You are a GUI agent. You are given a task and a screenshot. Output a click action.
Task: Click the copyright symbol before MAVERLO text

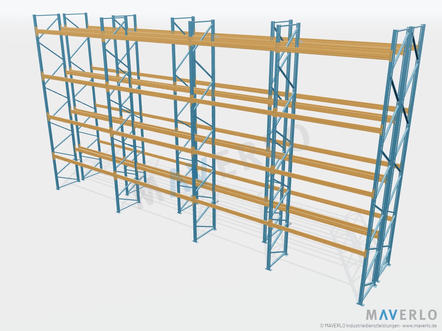(x=322, y=326)
